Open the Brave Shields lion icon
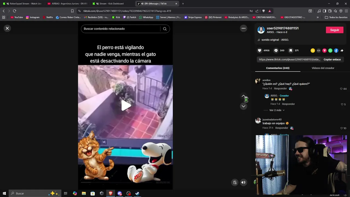Image resolution: width=350 pixels, height=197 pixels. pos(263,11)
